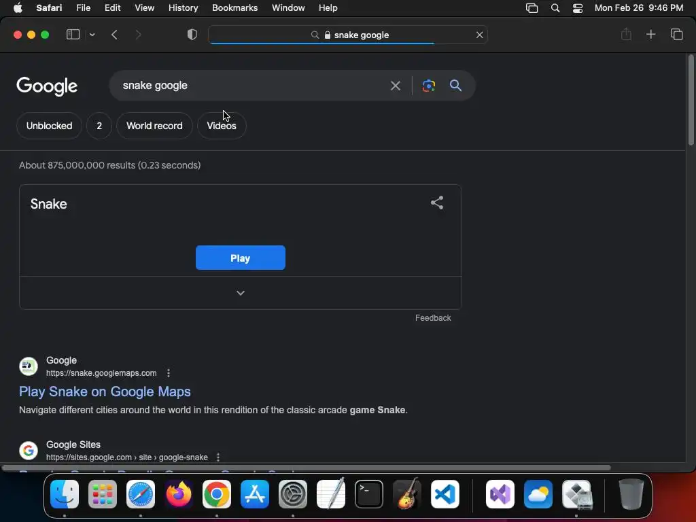Expand the Snake card chevron

(x=240, y=293)
